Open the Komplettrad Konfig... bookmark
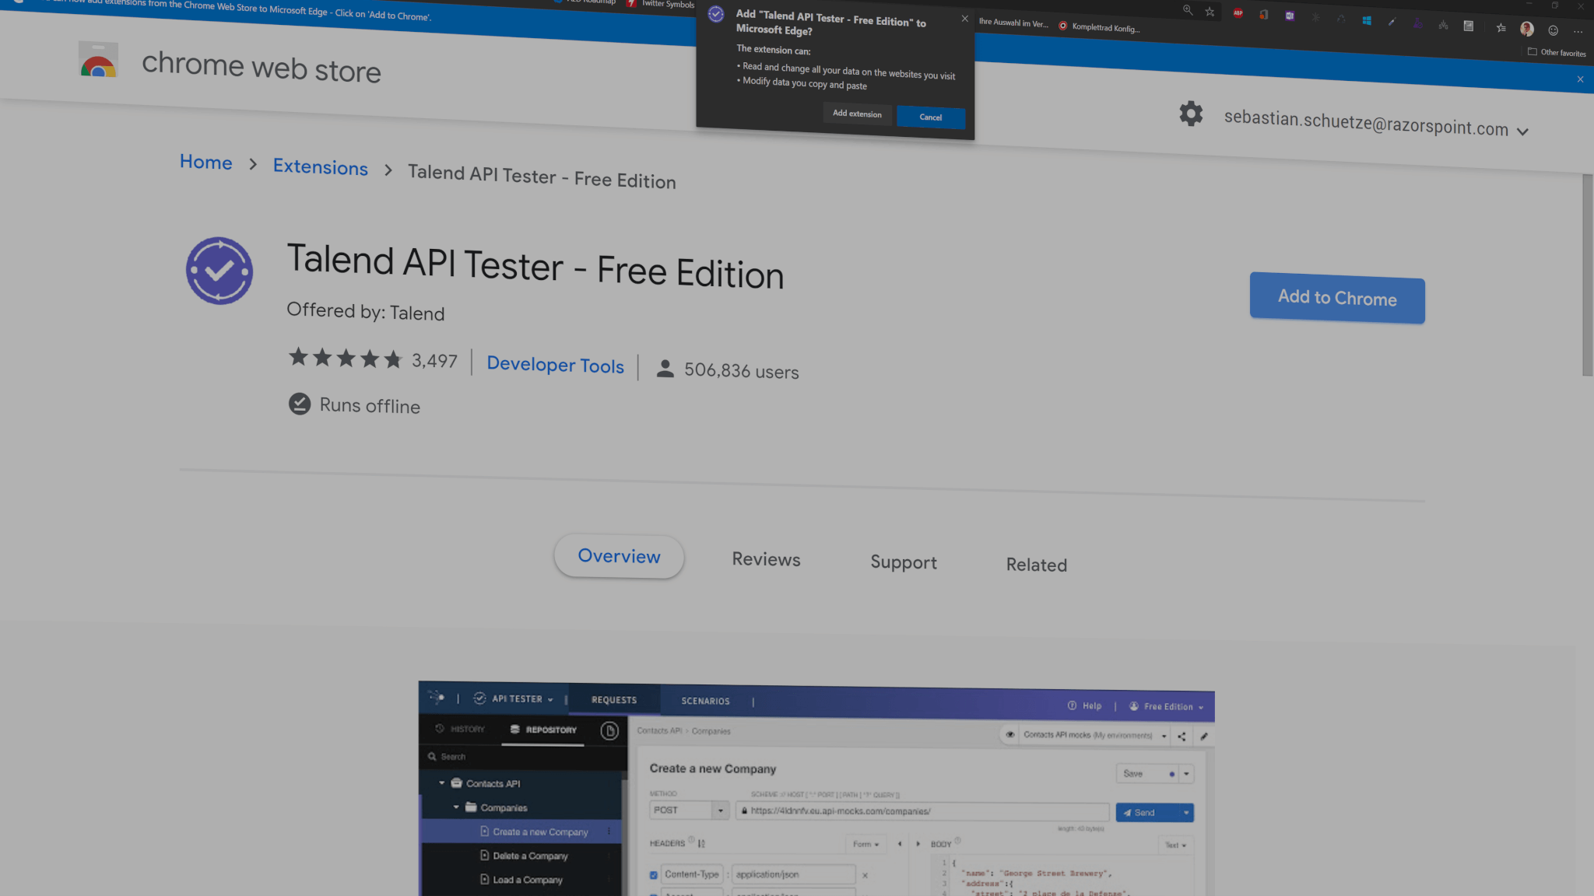This screenshot has width=1594, height=896. tap(1099, 27)
